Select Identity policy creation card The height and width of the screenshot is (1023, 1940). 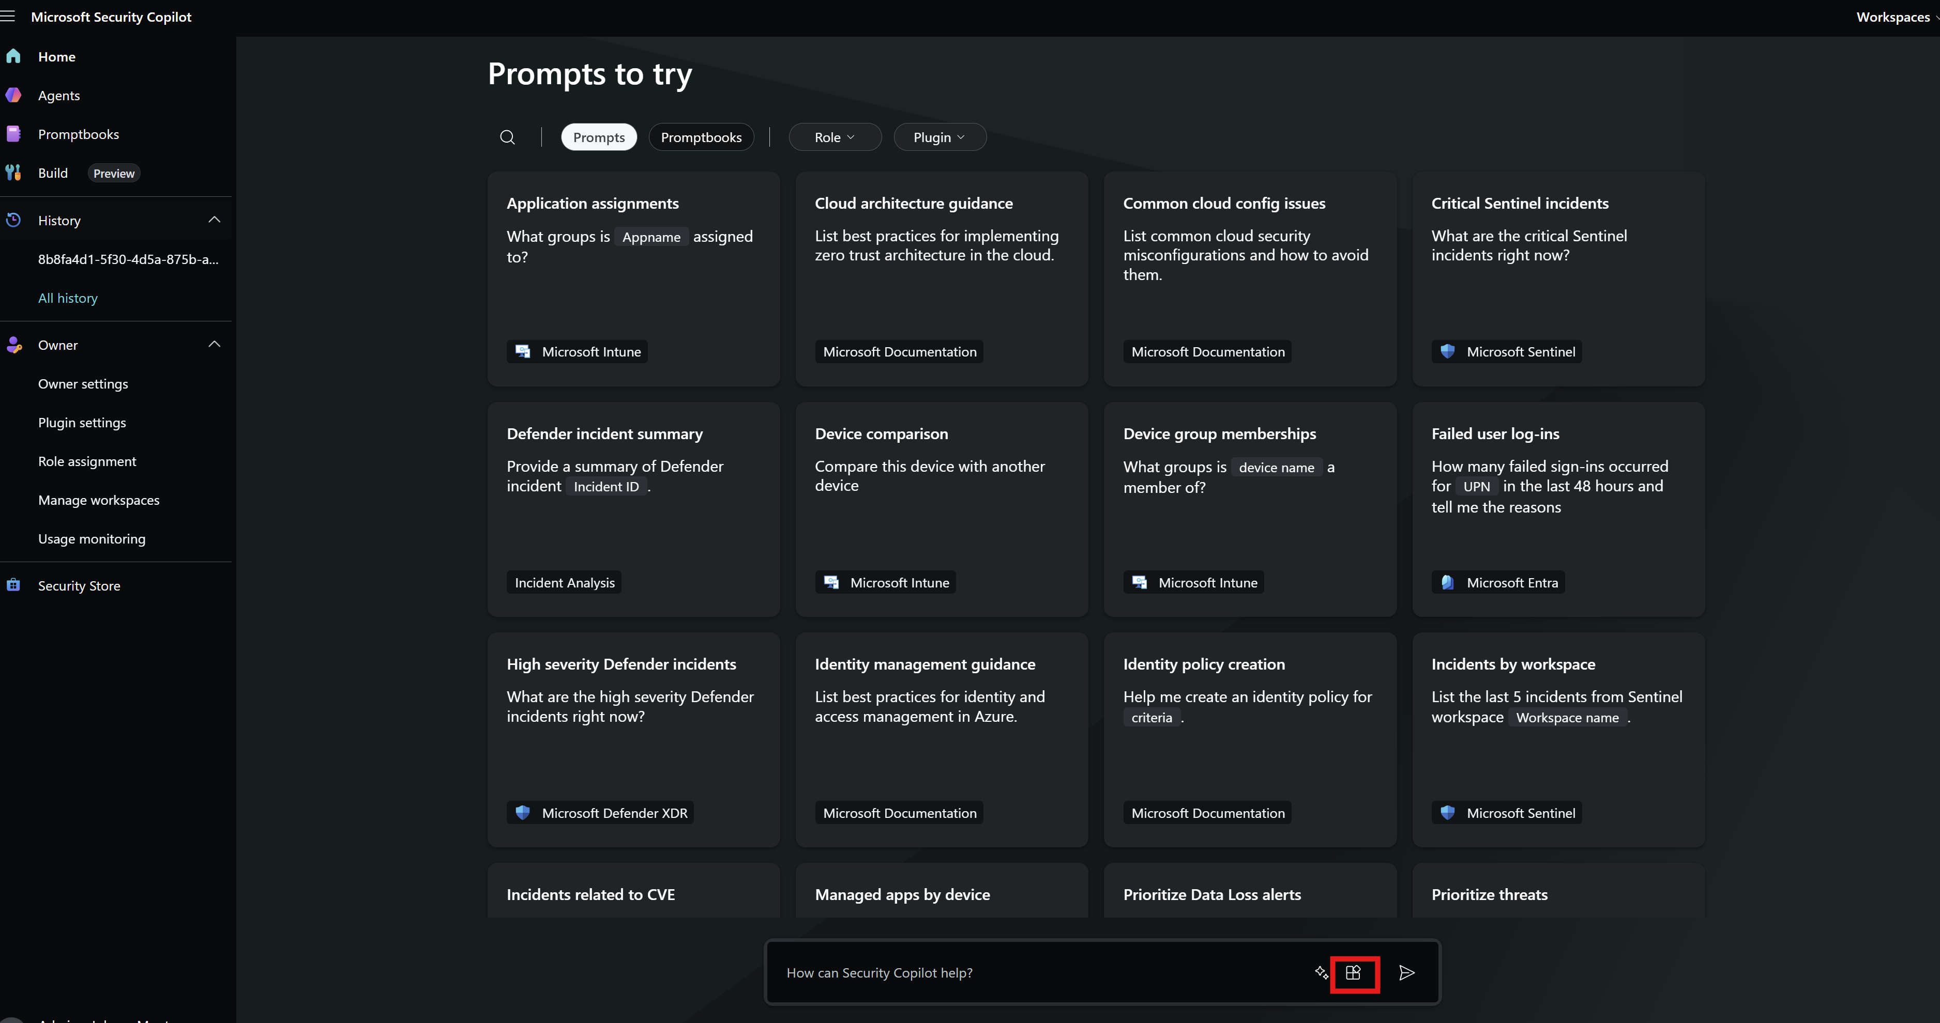coord(1250,740)
